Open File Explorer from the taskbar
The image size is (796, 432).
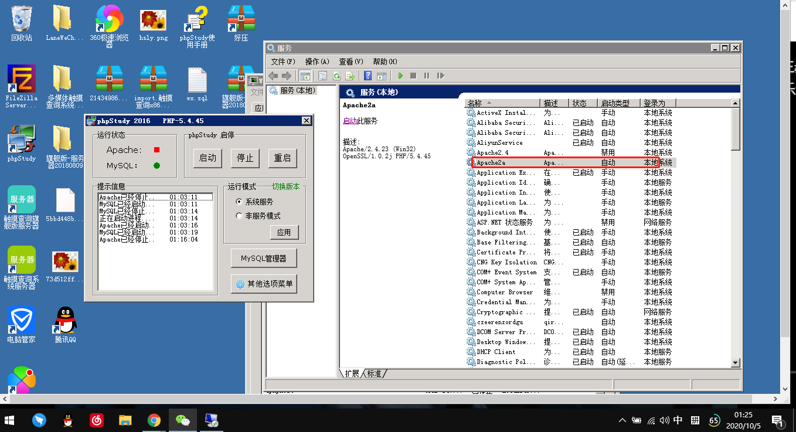coord(125,420)
